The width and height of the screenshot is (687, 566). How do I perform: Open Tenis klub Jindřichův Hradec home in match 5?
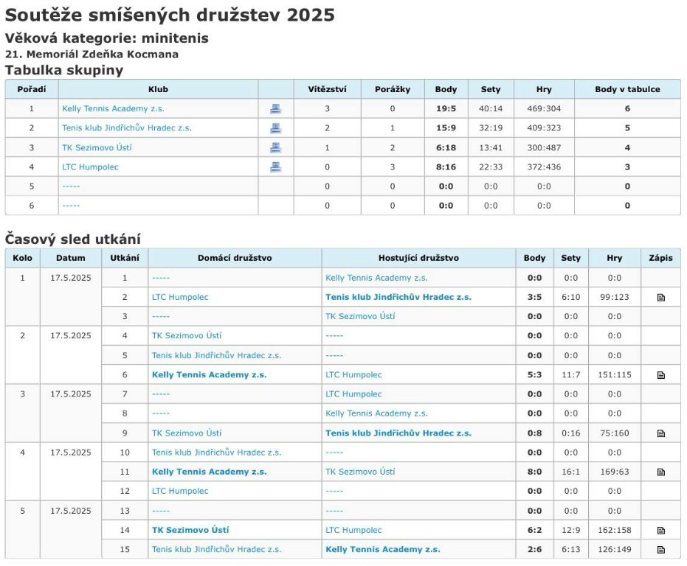[x=216, y=355]
